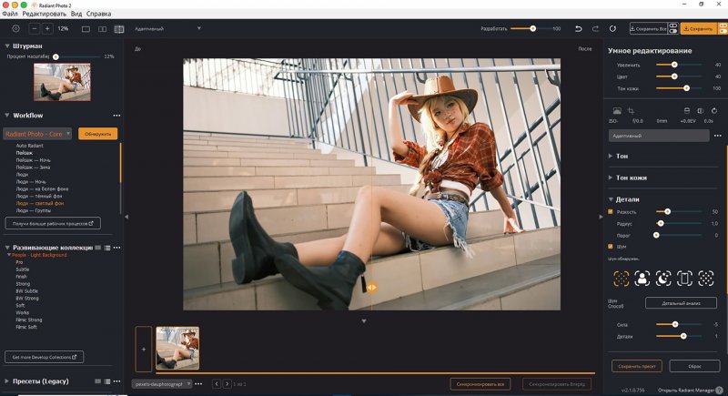Click the Get more Develop Collections link
The image size is (728, 396).
point(44,357)
